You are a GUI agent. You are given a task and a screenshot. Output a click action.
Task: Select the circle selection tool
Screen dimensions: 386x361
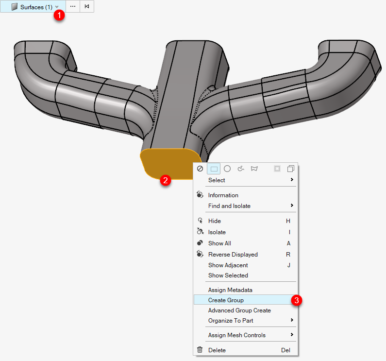(x=227, y=169)
